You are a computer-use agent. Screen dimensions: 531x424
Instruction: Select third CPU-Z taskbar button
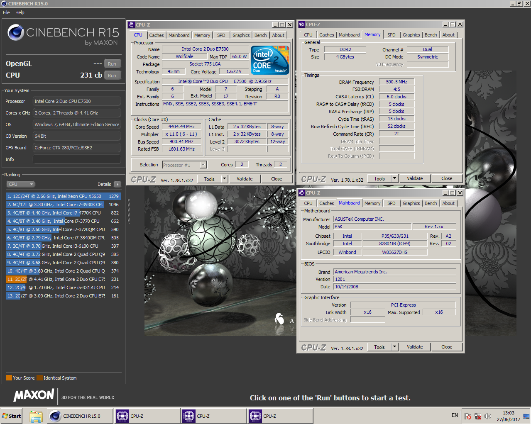(x=280, y=416)
